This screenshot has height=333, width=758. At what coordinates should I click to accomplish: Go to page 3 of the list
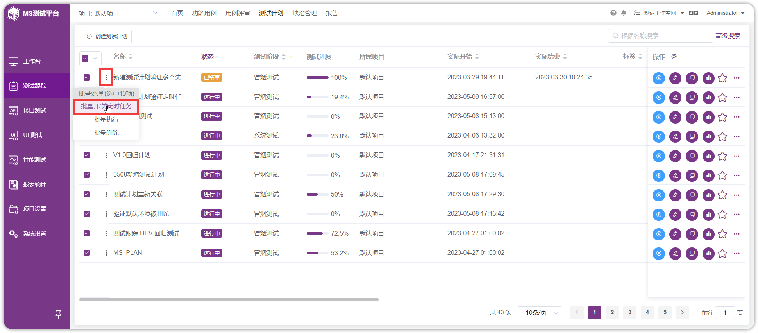[x=630, y=313]
